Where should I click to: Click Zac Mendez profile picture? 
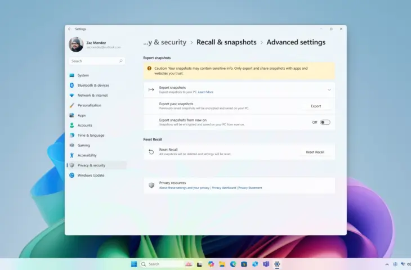click(x=76, y=44)
